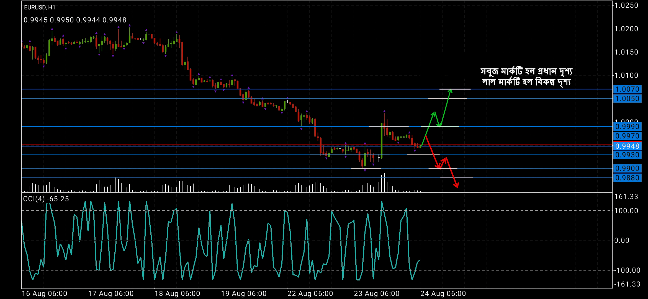Click the EURUSD, H1 chart title

pos(40,7)
